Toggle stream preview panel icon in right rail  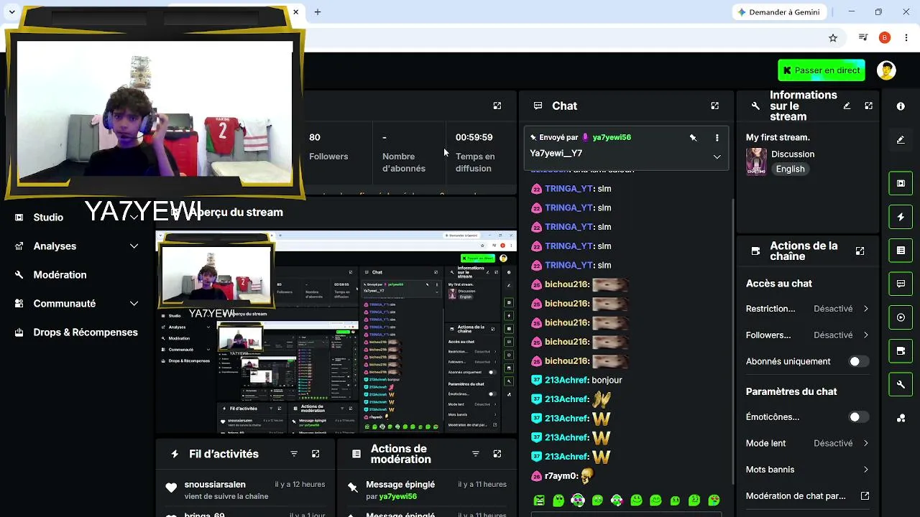901,183
